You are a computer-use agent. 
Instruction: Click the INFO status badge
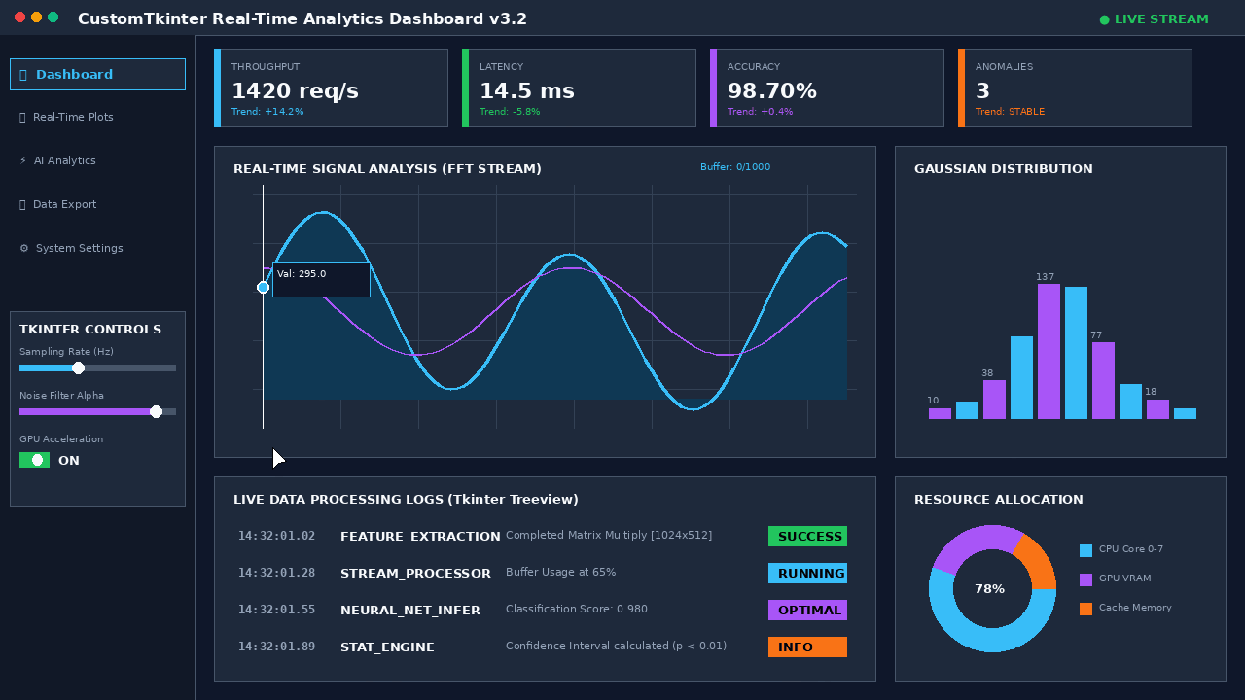pos(807,647)
